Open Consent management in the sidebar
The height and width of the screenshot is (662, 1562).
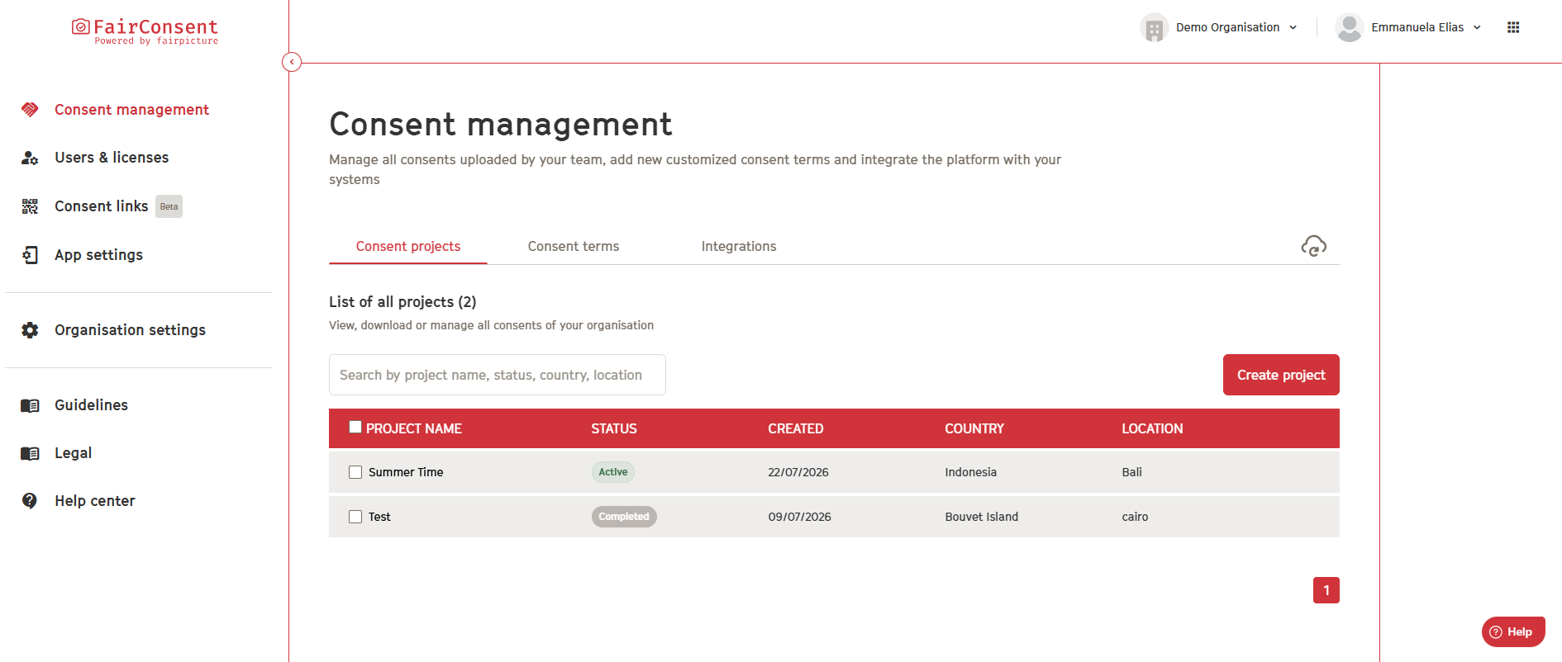[131, 110]
